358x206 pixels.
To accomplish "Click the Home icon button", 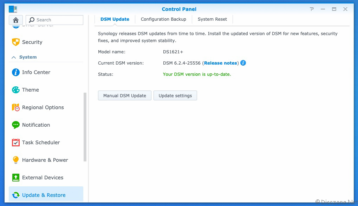I will [x=16, y=20].
